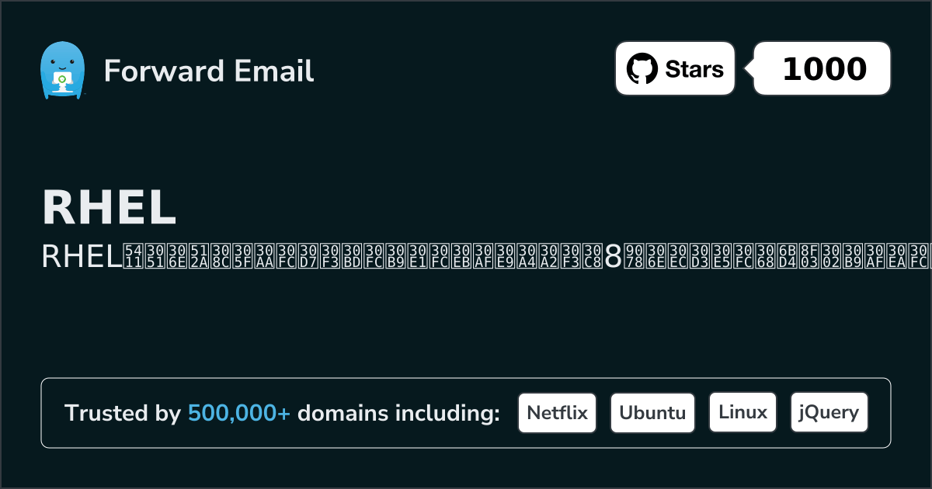Select the Forward Email brand name text
This screenshot has width=932, height=489.
(208, 71)
